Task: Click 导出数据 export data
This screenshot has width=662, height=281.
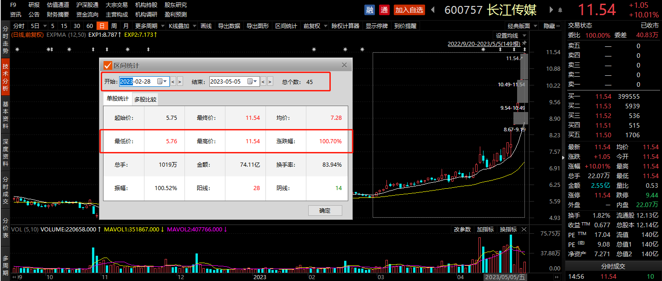Action: click(229, 26)
